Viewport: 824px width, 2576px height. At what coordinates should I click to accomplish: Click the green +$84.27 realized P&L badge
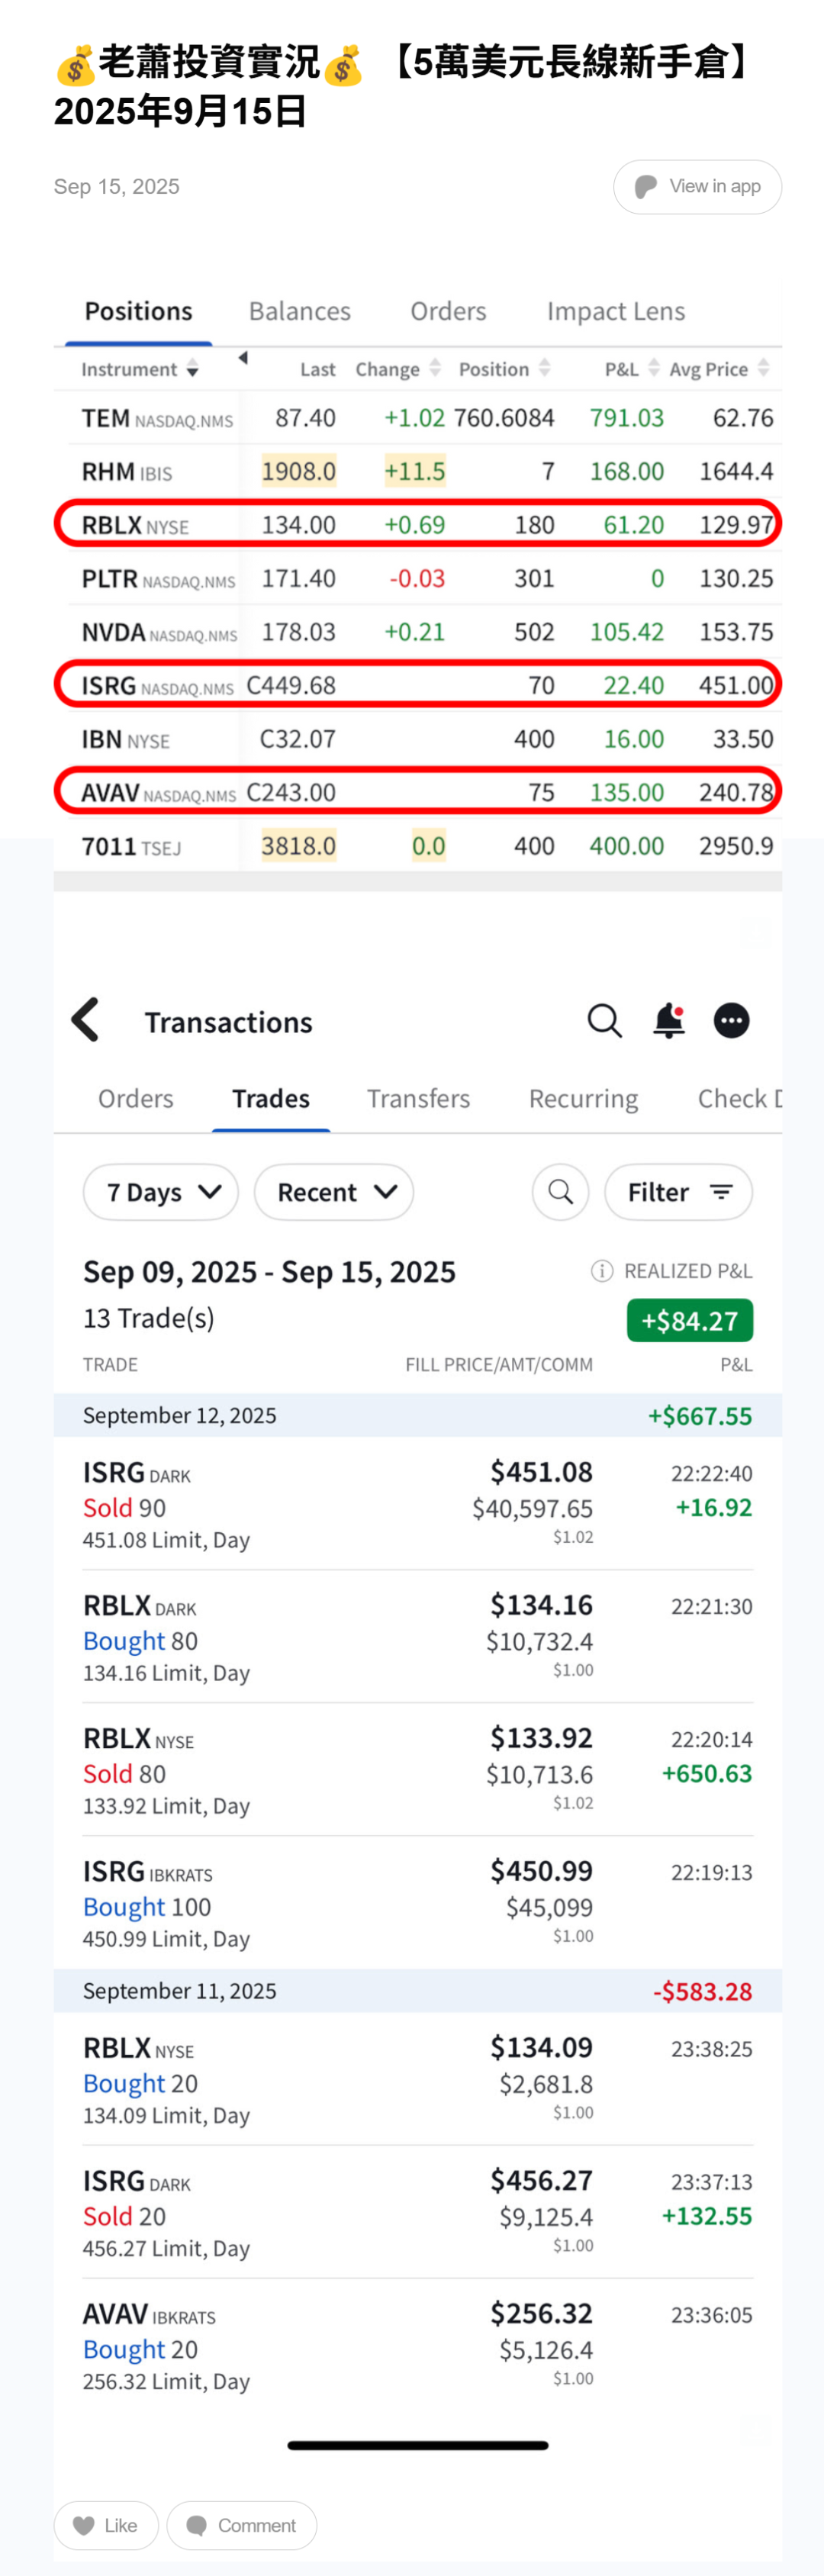[689, 1320]
